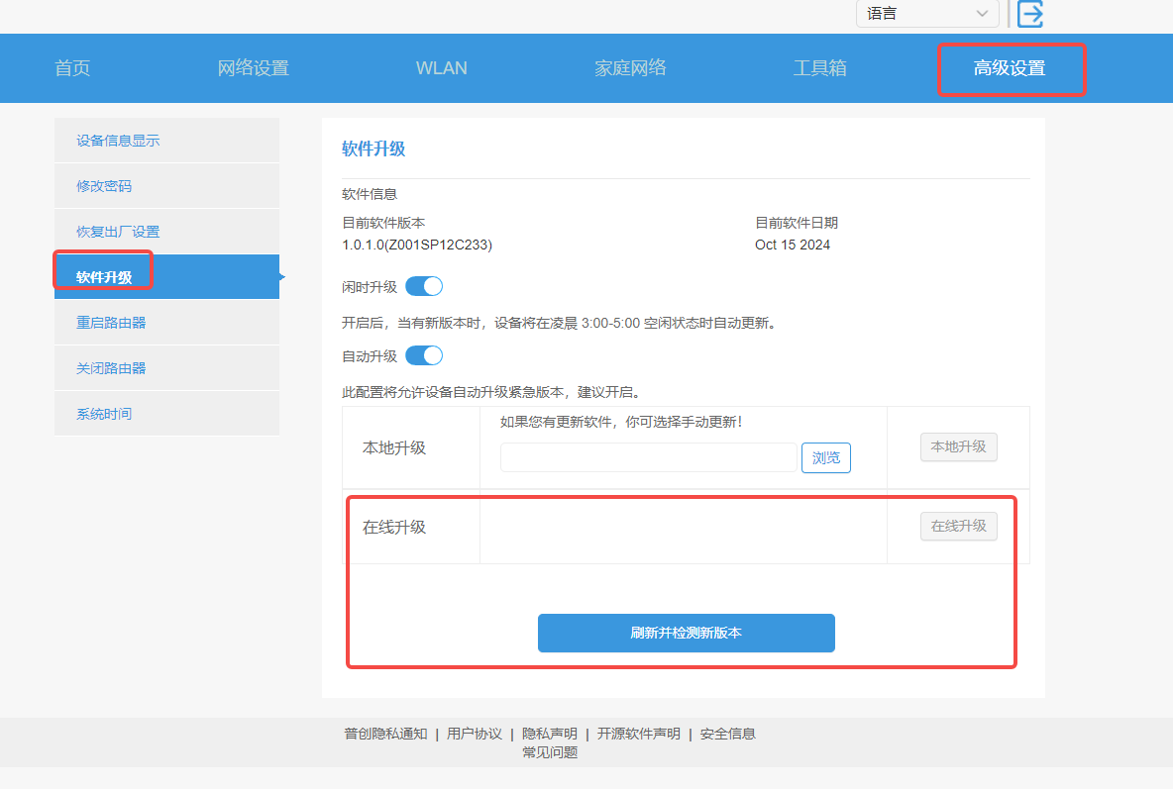The image size is (1173, 789).
Task: Open 设备信息显示 in the sidebar
Action: (x=119, y=140)
